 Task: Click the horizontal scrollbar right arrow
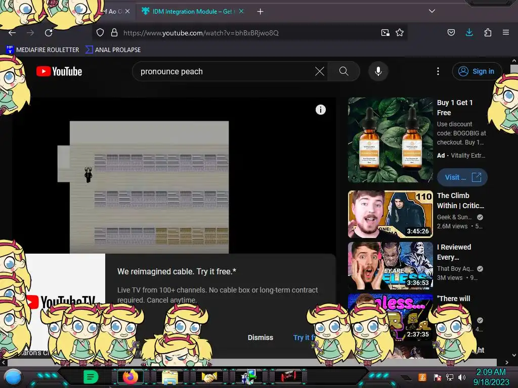[507, 362]
